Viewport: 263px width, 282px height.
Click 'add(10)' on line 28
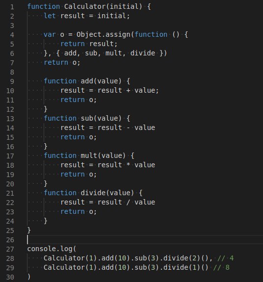tap(116, 258)
